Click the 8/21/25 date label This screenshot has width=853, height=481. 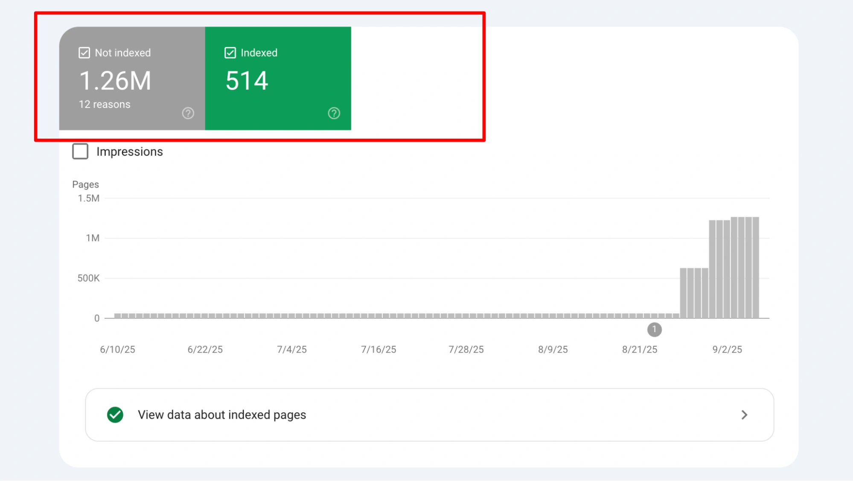pos(640,350)
